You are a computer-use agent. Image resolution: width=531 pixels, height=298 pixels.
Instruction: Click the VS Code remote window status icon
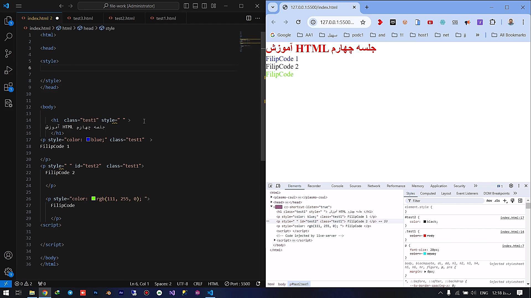[6, 284]
